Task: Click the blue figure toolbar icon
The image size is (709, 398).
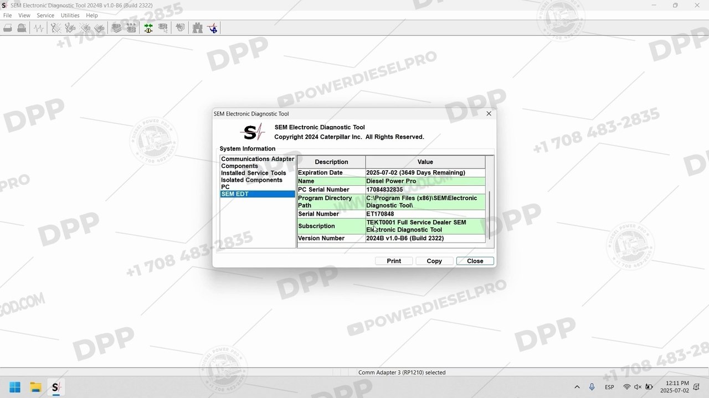Action: click(x=213, y=28)
